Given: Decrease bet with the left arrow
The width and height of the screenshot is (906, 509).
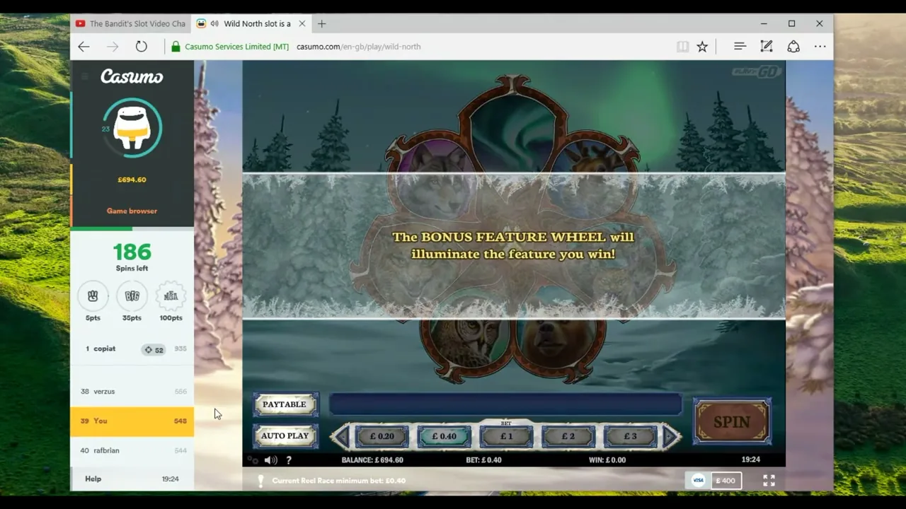Looking at the screenshot, I should point(340,436).
